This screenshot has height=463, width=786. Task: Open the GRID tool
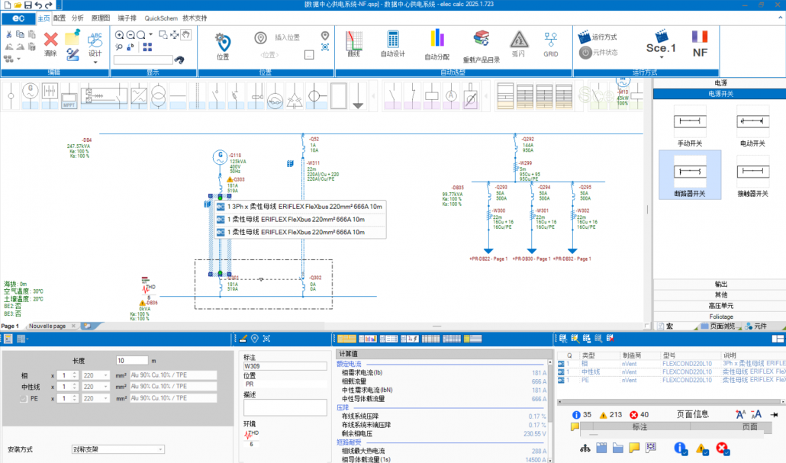[x=551, y=43]
